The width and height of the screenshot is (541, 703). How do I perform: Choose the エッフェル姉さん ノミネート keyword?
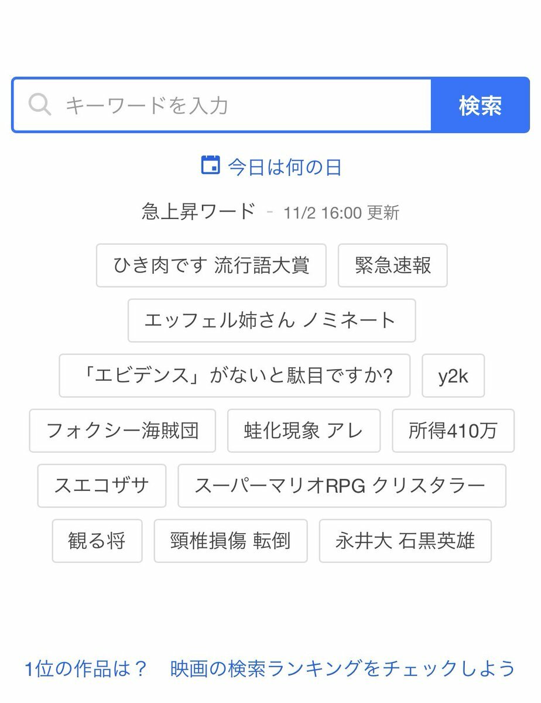click(272, 320)
